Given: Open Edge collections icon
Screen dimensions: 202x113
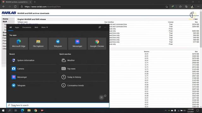Looking at the screenshot, I should point(186,7).
